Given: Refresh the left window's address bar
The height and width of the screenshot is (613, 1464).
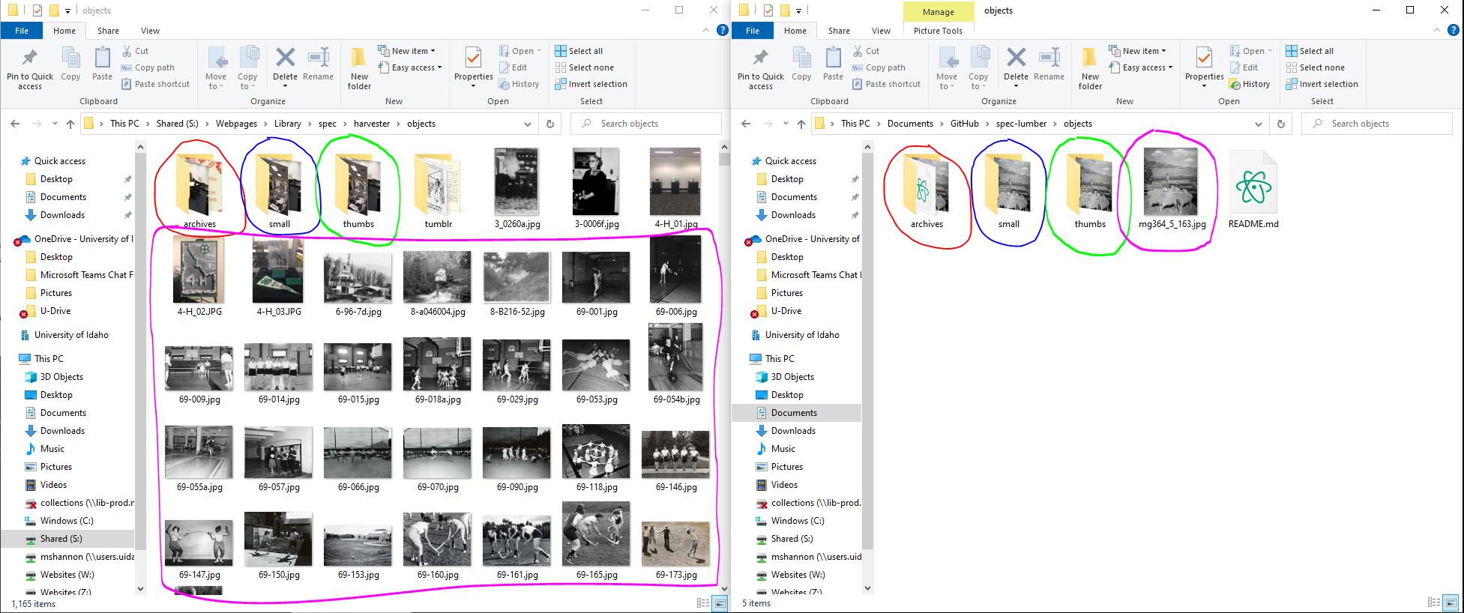Looking at the screenshot, I should [550, 124].
